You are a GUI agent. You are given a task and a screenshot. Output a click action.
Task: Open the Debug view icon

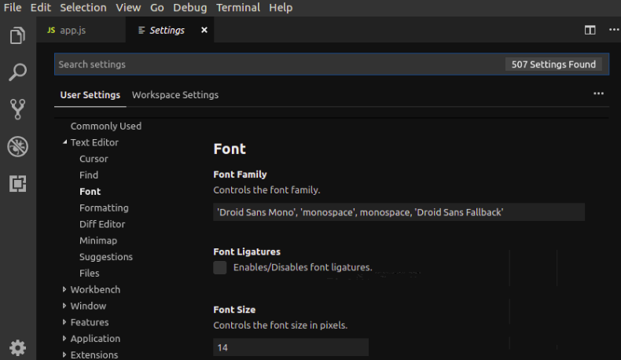[x=17, y=146]
